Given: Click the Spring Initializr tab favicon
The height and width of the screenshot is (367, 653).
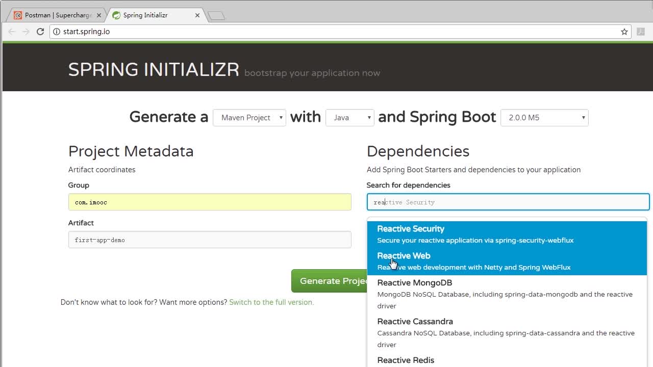Looking at the screenshot, I should 116,15.
